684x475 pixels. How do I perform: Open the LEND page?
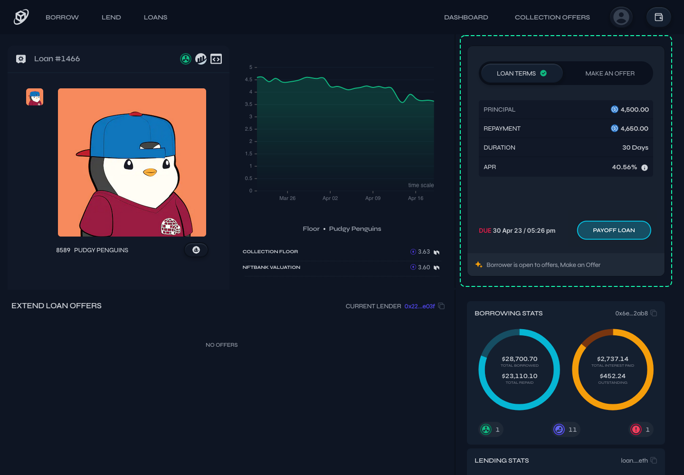[x=111, y=17]
